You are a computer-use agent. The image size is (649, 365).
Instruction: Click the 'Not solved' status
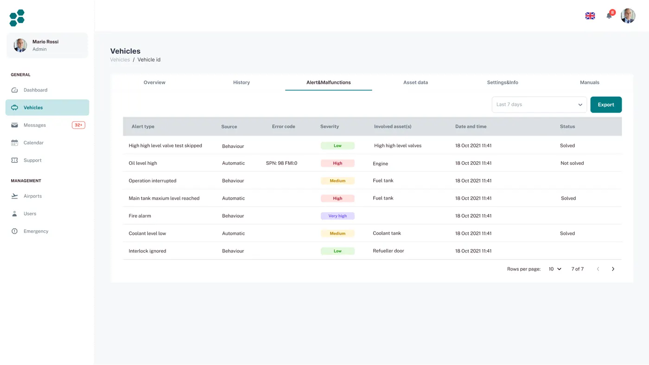tap(572, 163)
